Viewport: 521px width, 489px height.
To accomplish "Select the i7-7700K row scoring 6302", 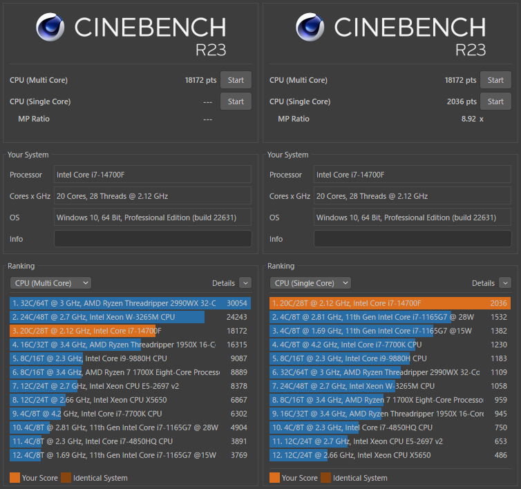I will point(130,414).
